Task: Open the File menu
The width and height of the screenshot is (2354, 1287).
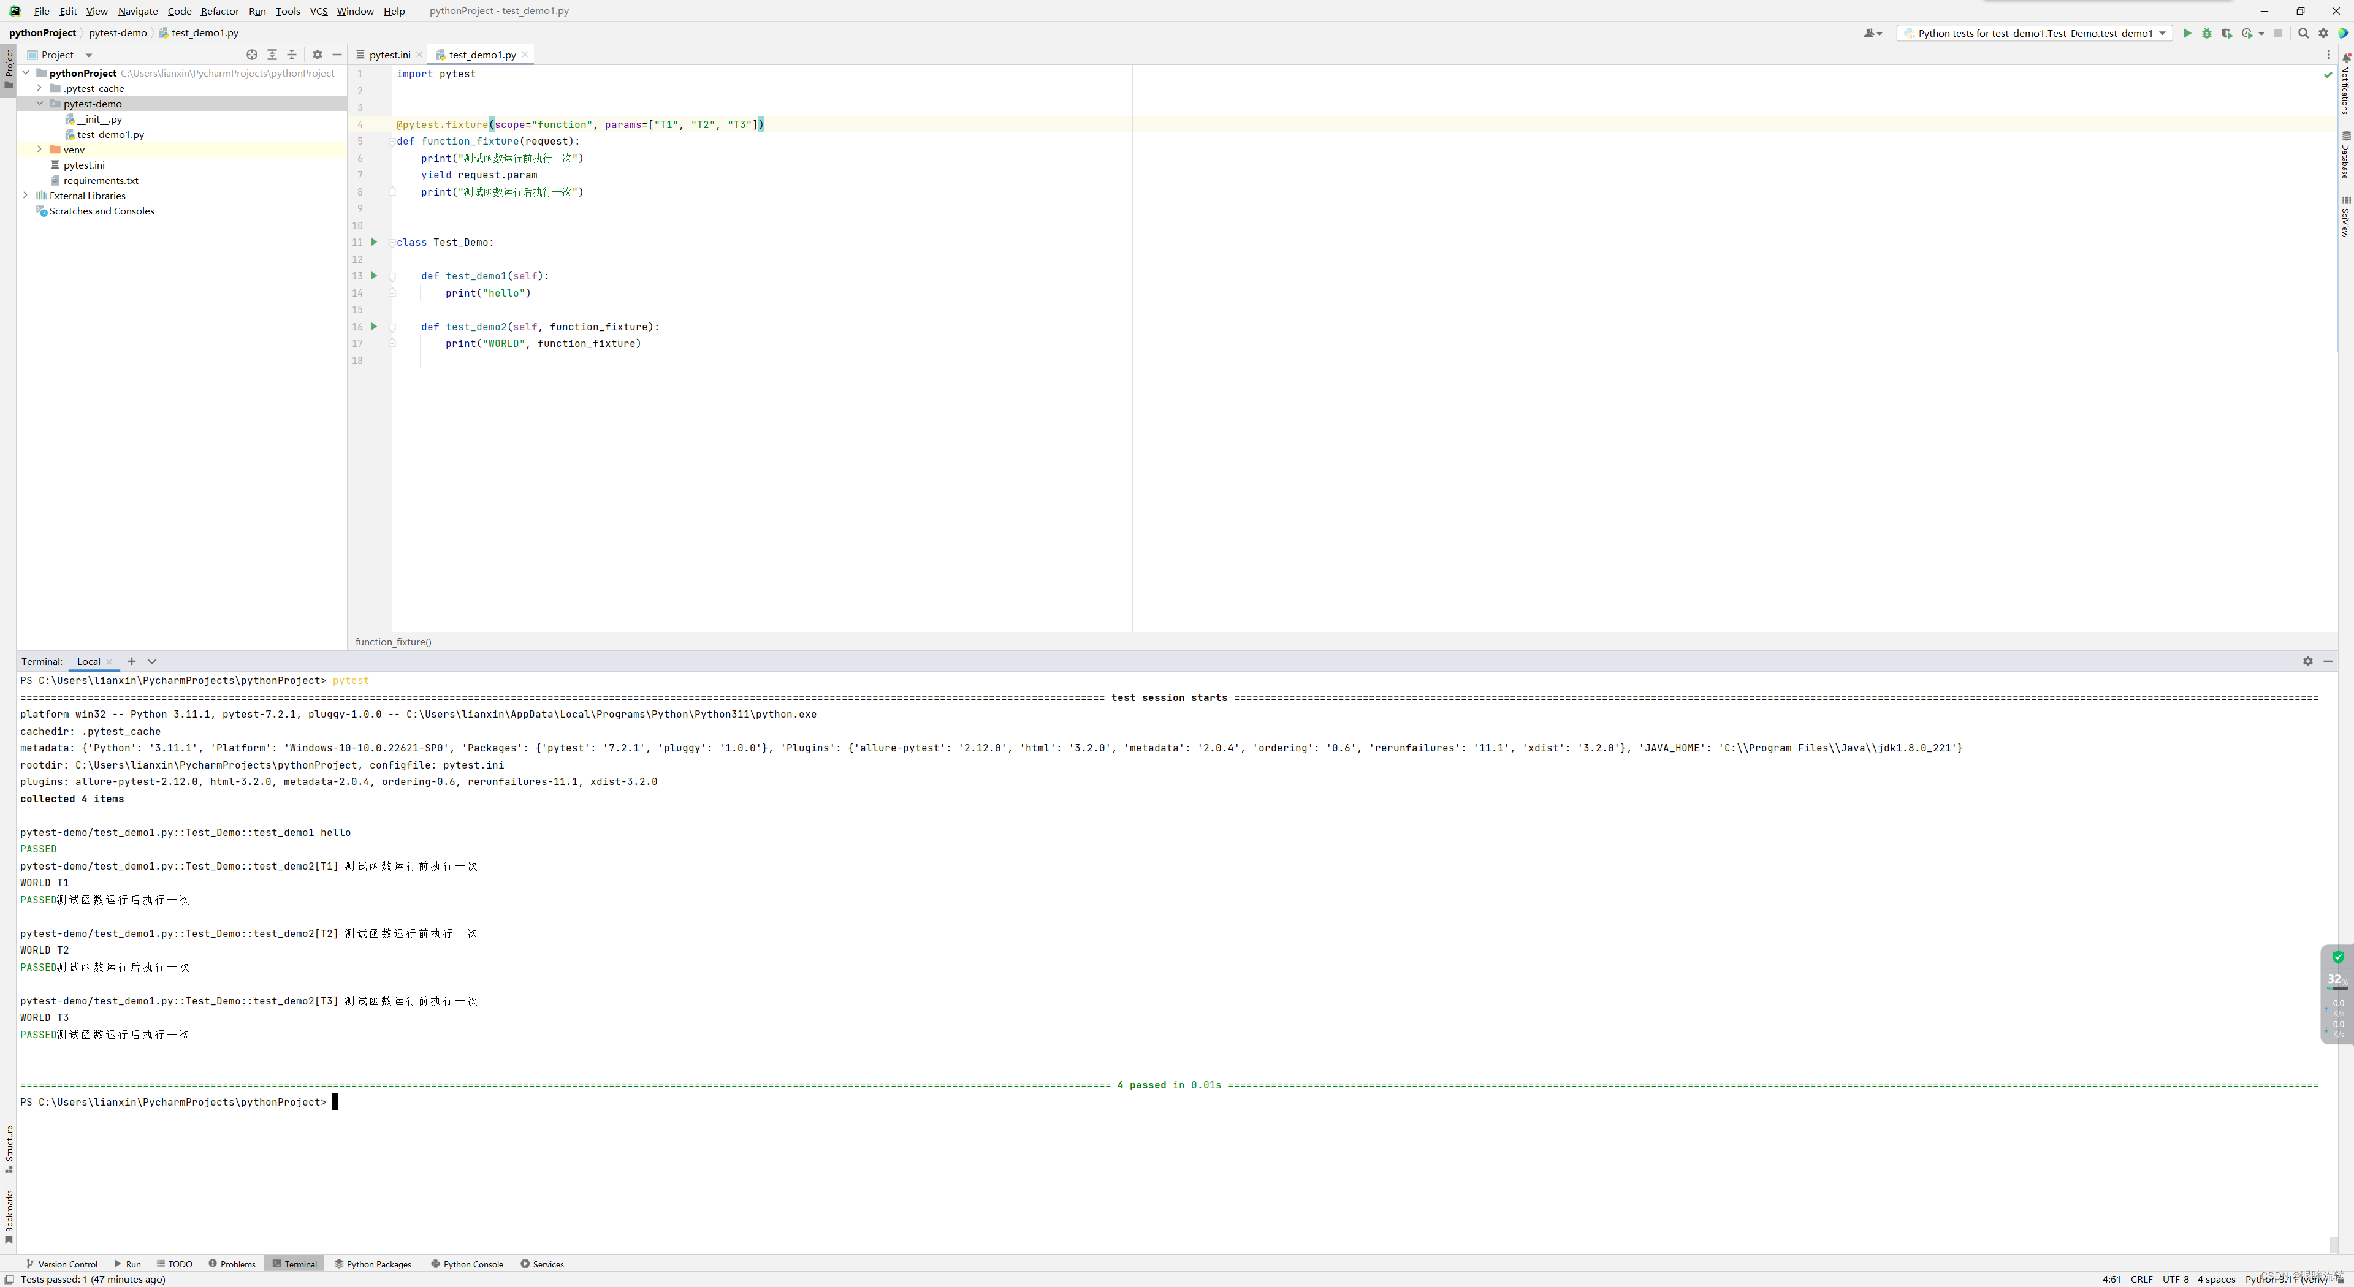Action: tap(41, 11)
